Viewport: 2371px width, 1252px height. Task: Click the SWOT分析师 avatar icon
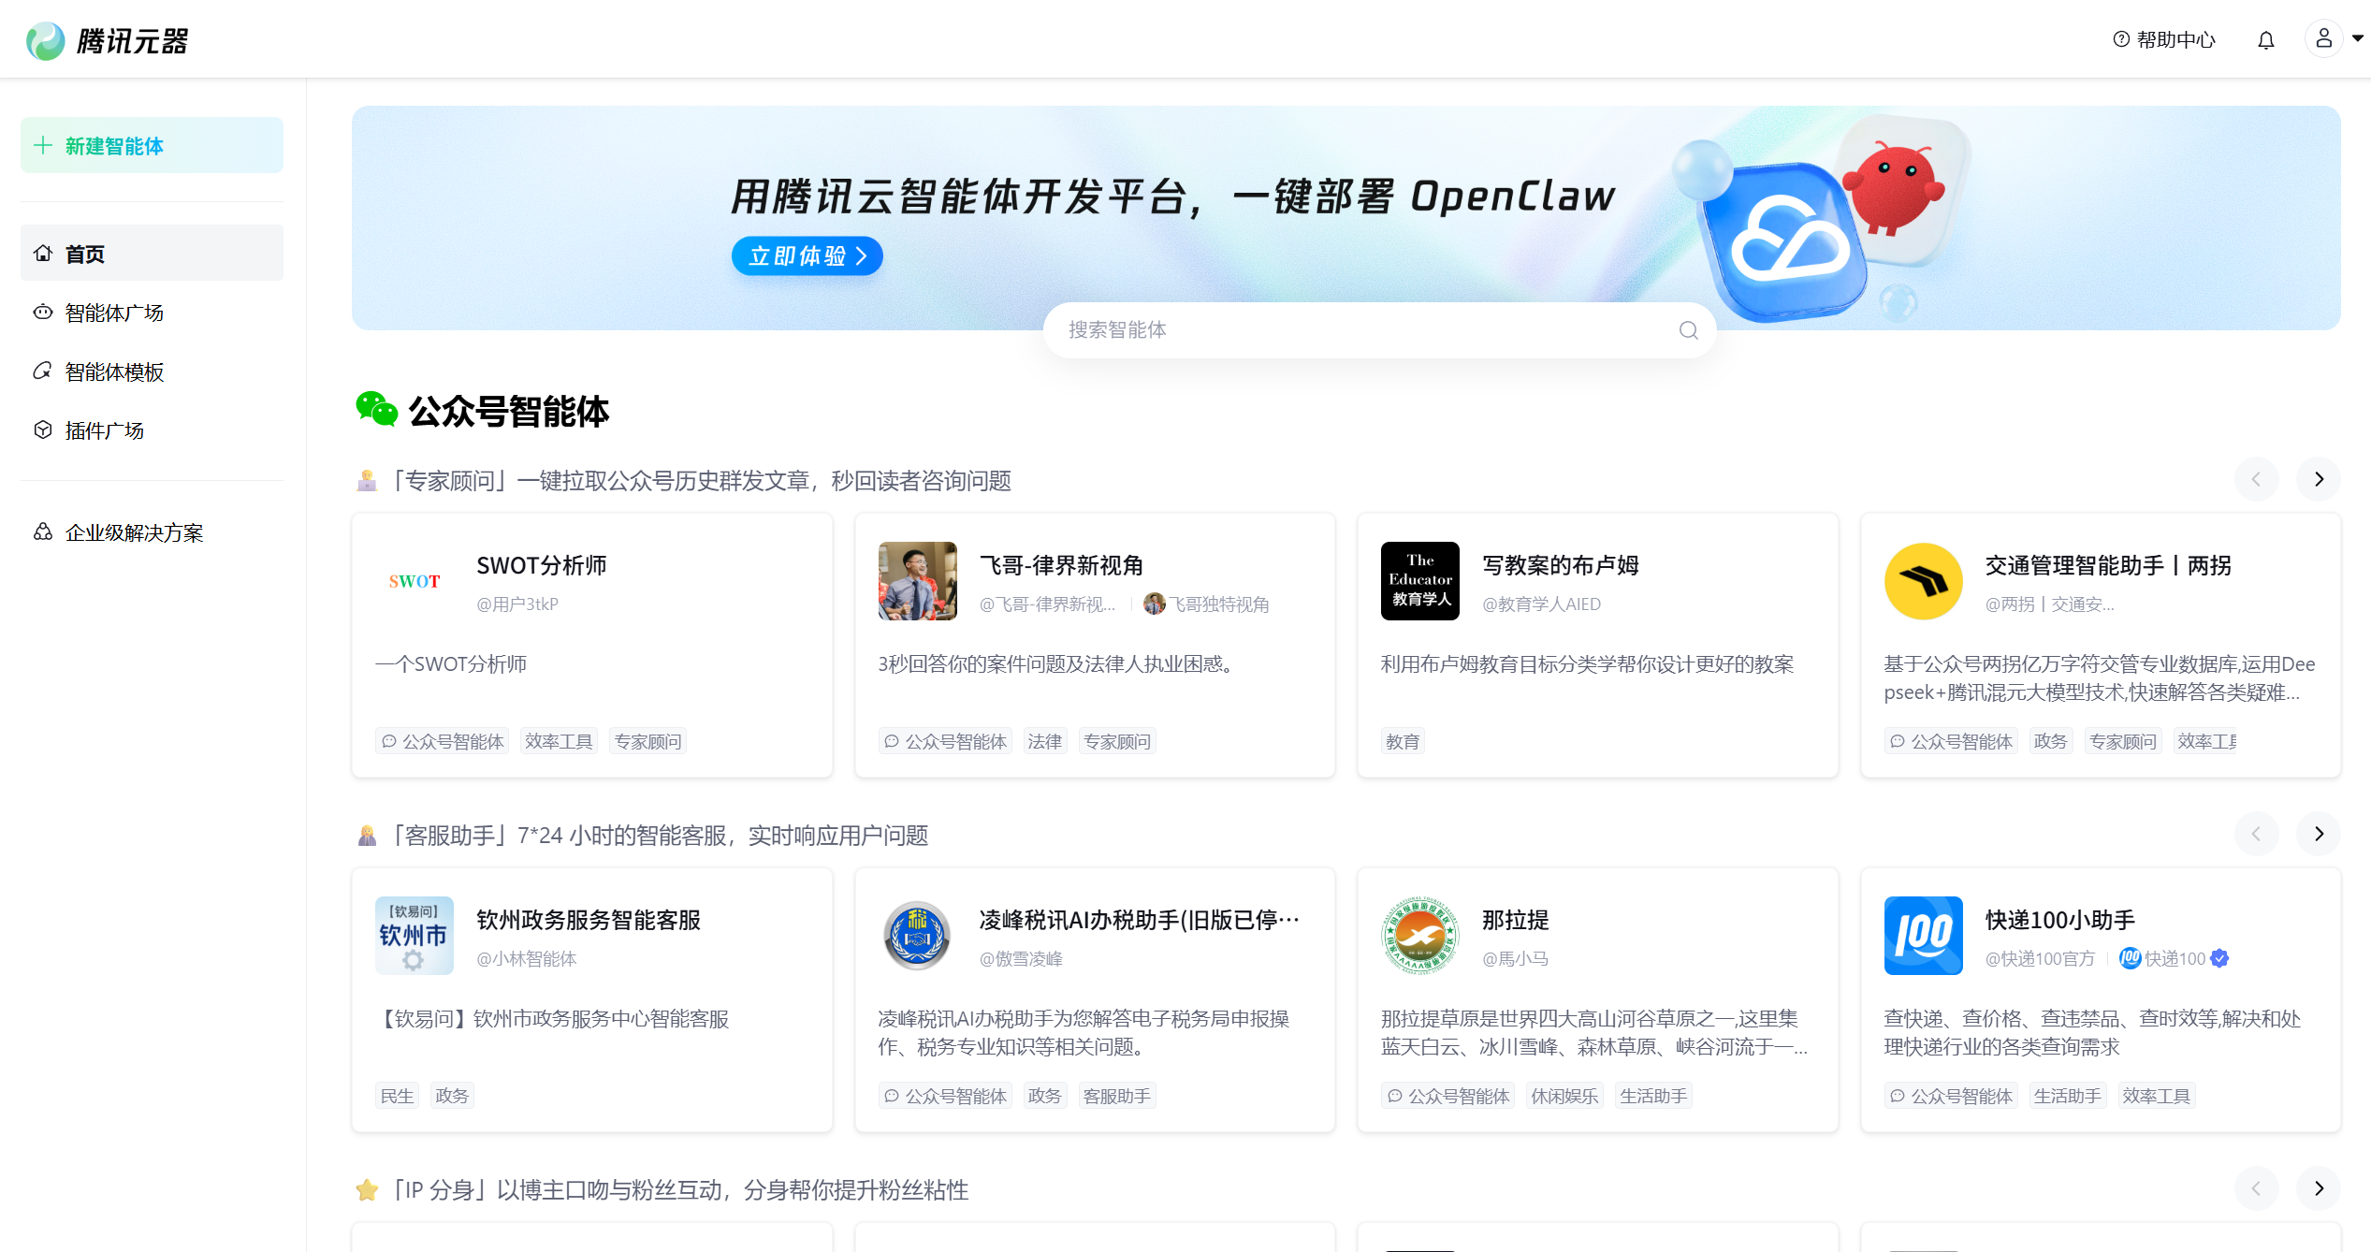click(x=415, y=581)
